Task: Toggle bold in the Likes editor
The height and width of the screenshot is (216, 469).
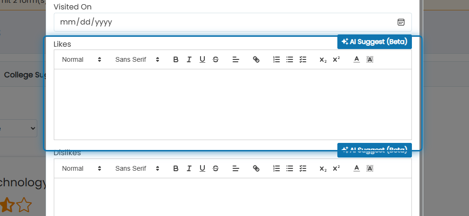Action: (176, 59)
